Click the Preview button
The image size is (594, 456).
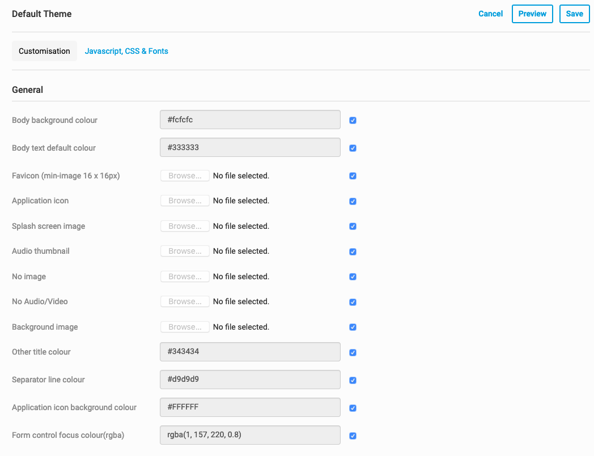[532, 14]
